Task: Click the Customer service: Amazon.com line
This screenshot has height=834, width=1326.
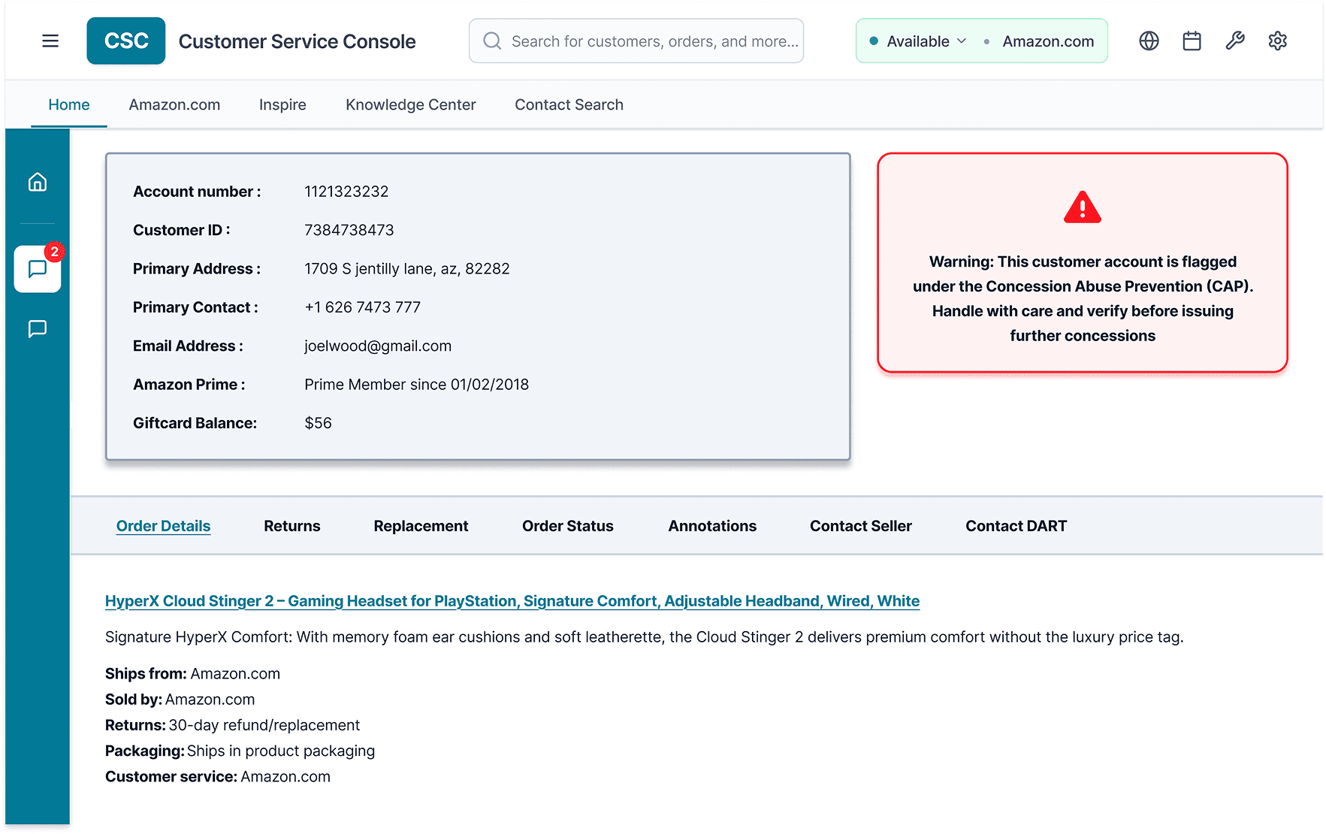Action: point(218,777)
